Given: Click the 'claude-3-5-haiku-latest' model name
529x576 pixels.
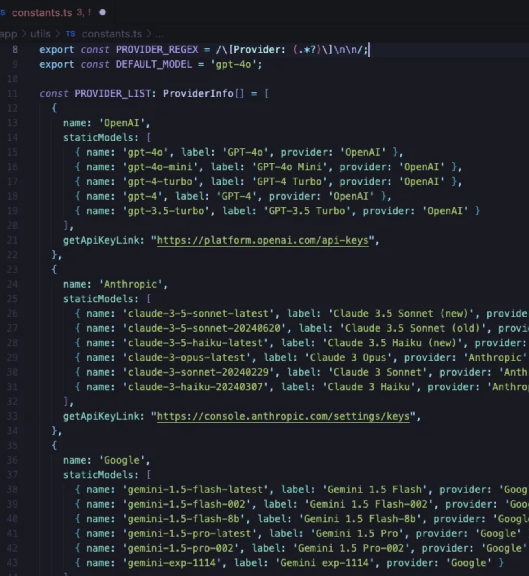Looking at the screenshot, I should point(195,343).
